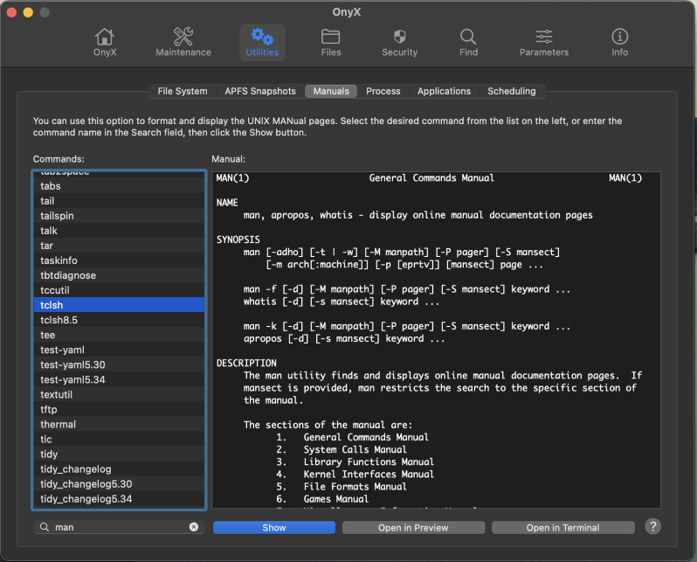Click 'Library Functions Manual' list entry
Image resolution: width=697 pixels, height=562 pixels.
pos(369,461)
